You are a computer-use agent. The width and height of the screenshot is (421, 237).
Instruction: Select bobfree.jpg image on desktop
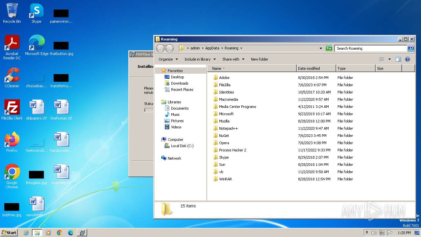12,209
